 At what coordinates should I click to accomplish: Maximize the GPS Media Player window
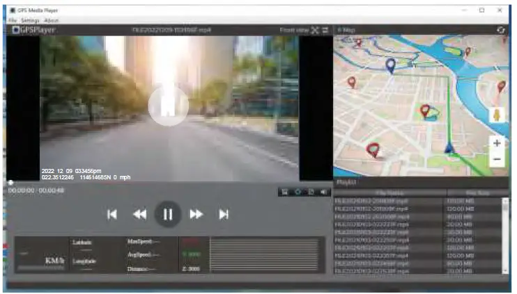click(481, 10)
